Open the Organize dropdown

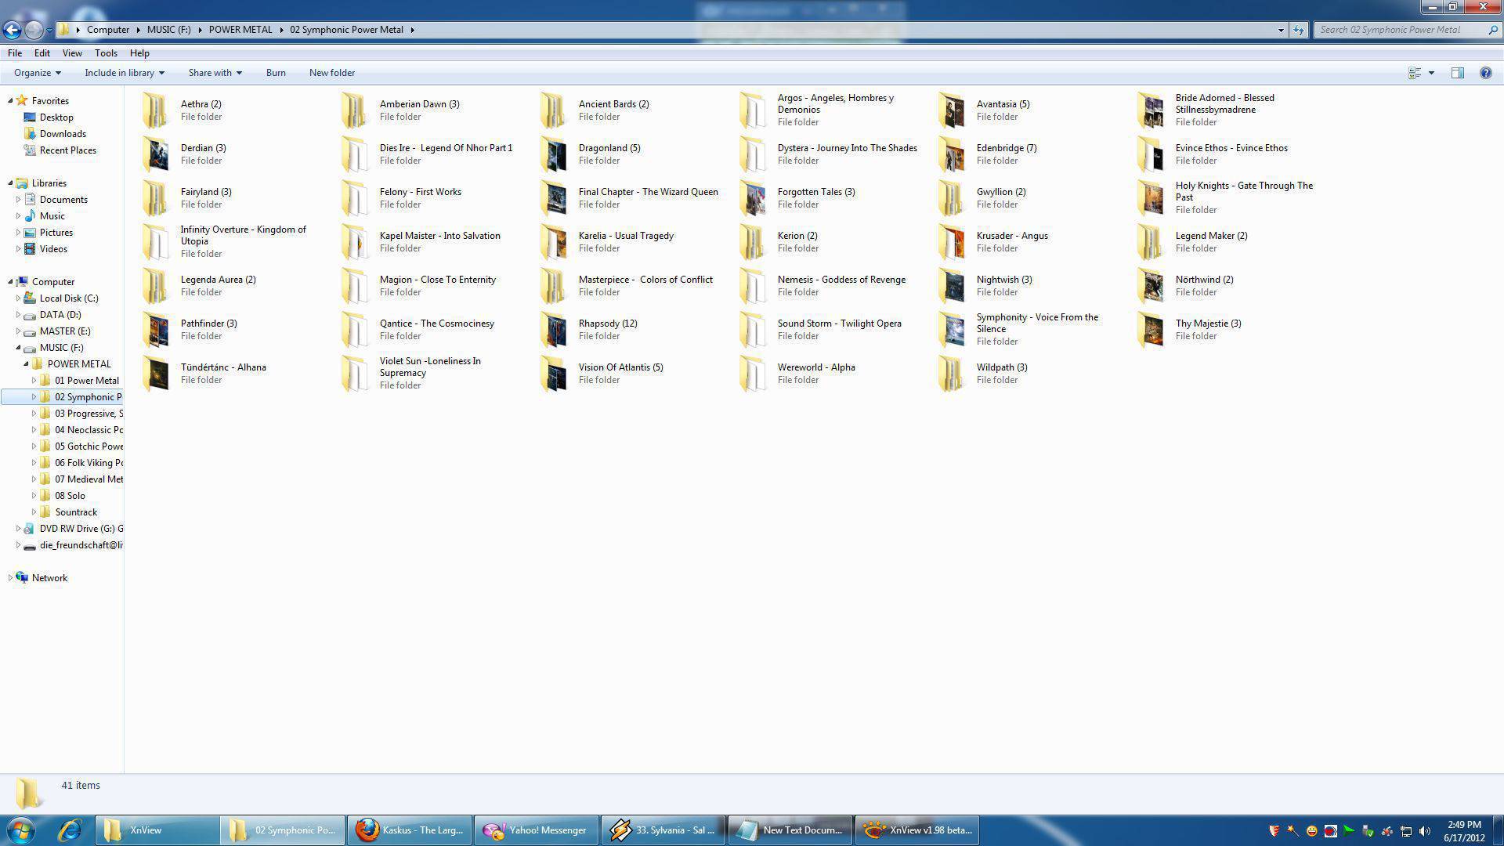click(x=37, y=73)
